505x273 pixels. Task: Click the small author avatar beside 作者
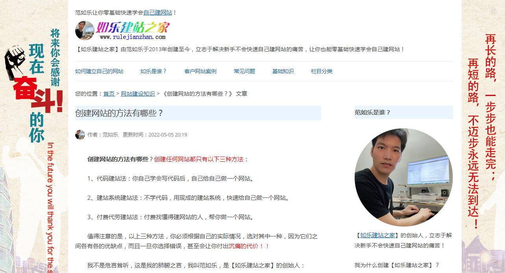[x=80, y=135]
